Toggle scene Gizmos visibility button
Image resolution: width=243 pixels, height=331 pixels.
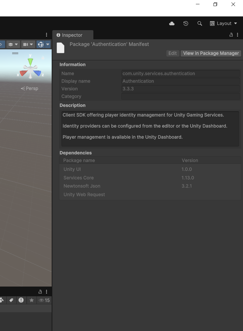point(41,44)
